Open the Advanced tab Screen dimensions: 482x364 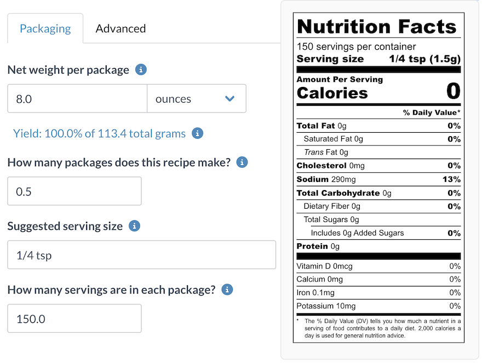pyautogui.click(x=120, y=28)
